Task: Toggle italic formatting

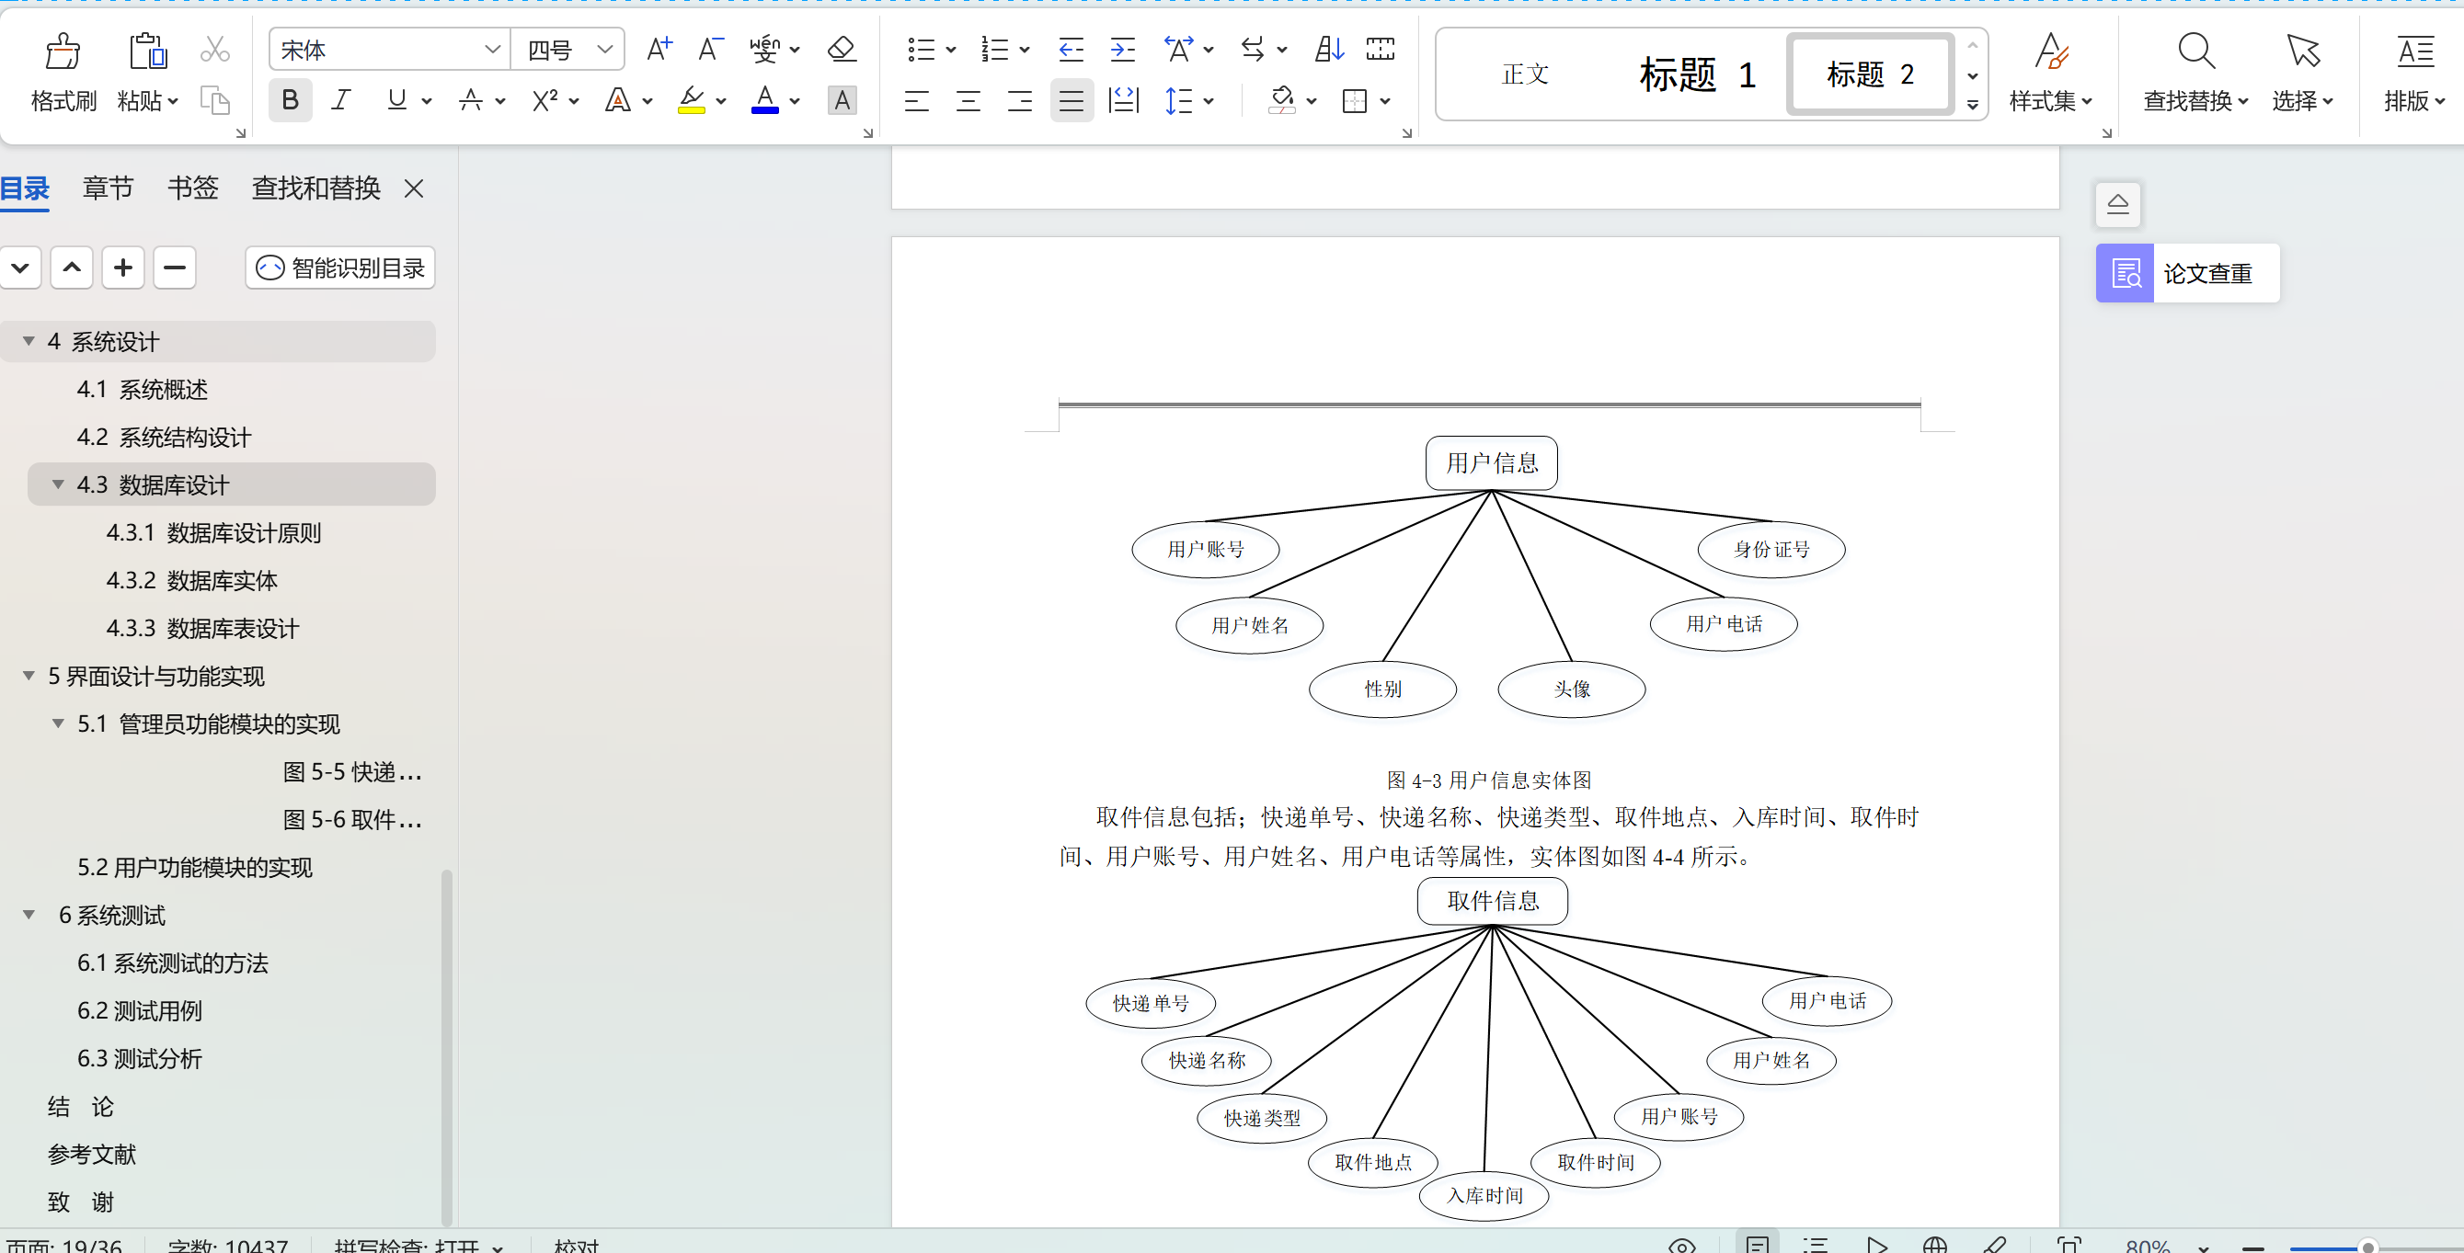Action: tap(340, 99)
